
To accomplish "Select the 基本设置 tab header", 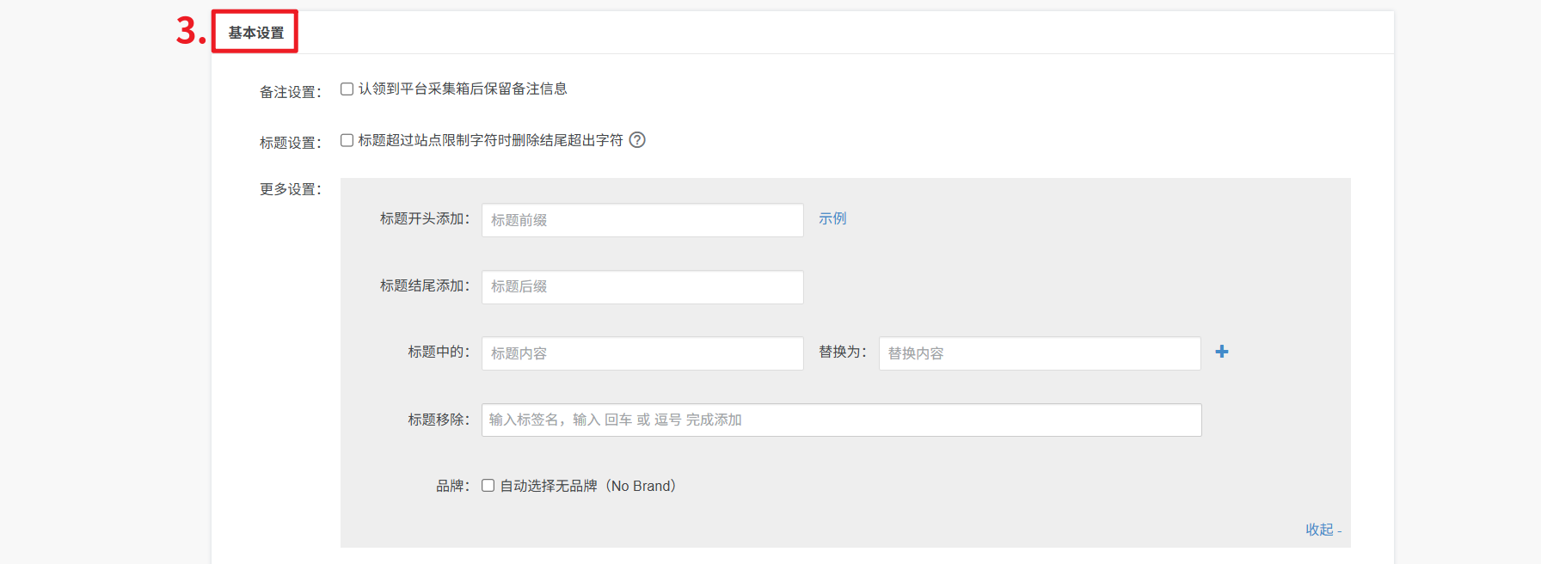I will pos(255,33).
